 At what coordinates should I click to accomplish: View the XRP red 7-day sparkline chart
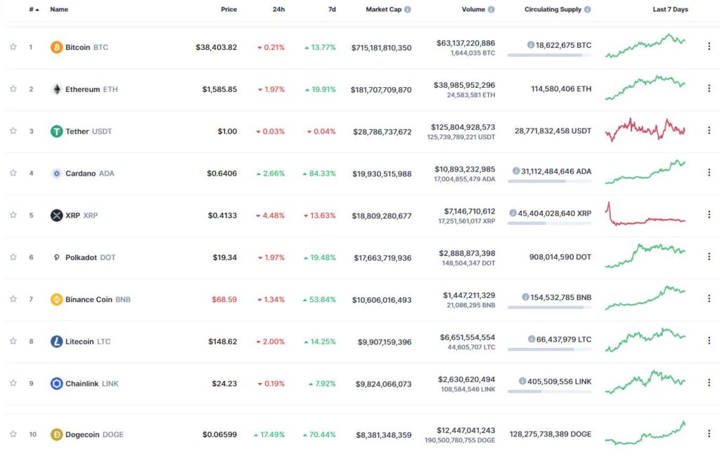[x=645, y=214]
